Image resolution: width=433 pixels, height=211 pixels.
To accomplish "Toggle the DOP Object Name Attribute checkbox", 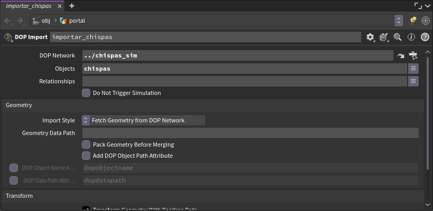I will [x=14, y=168].
